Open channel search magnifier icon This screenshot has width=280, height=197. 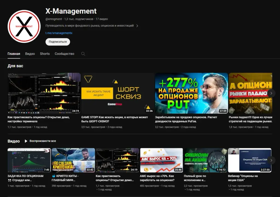[x=83, y=54]
